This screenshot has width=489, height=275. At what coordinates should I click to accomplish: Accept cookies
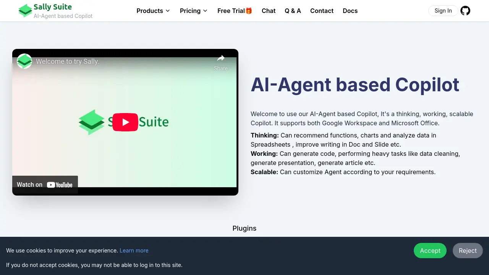pos(430,251)
